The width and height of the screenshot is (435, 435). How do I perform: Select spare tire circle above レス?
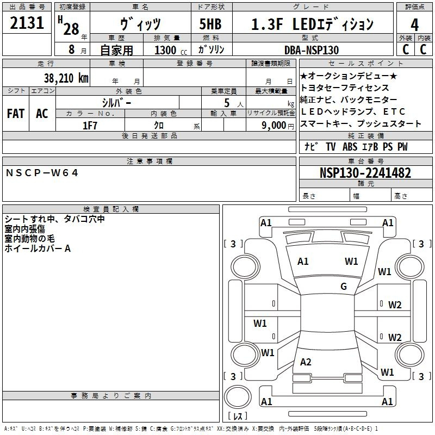[238, 396]
